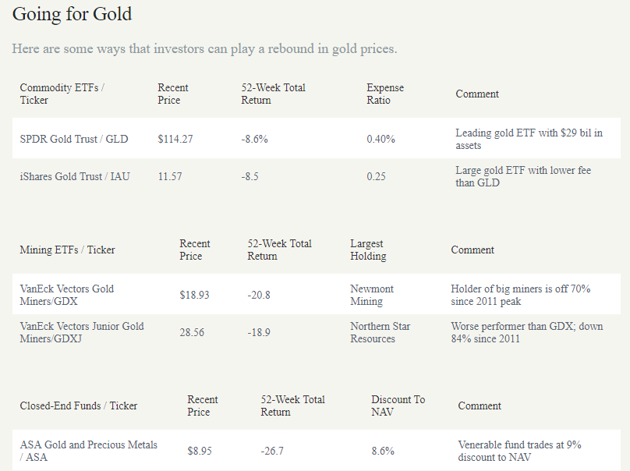Click the "Mining ETFs / Ticker" column header

[67, 250]
